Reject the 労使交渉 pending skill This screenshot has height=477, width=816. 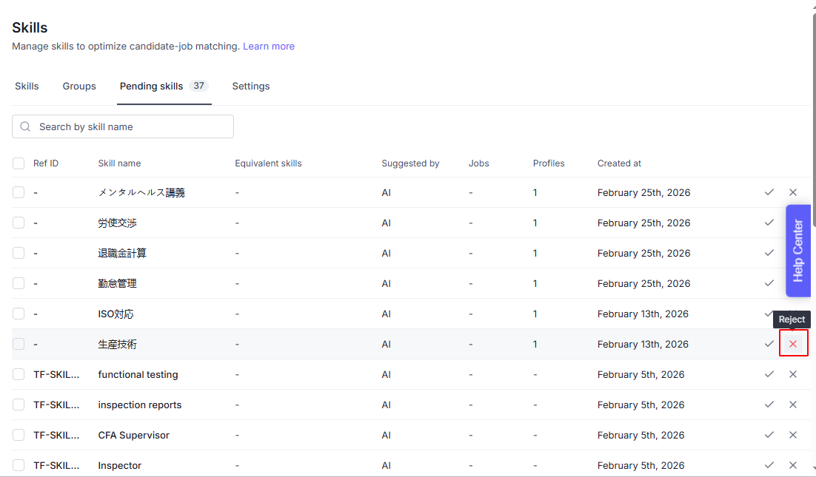[793, 223]
